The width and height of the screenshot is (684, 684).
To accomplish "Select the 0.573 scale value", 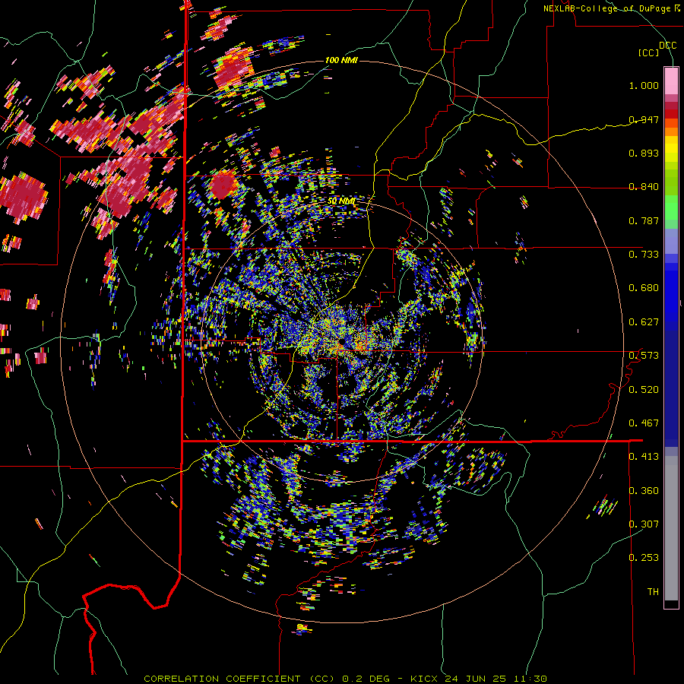I will [644, 356].
